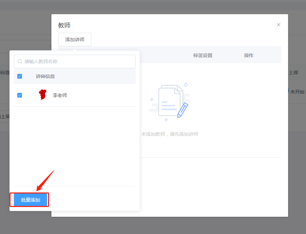Uncheck the checkbox for 李老师
This screenshot has height=234, width=306.
(20, 95)
